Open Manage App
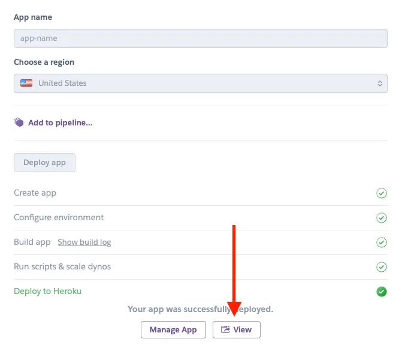Image resolution: width=402 pixels, height=357 pixels. (173, 329)
